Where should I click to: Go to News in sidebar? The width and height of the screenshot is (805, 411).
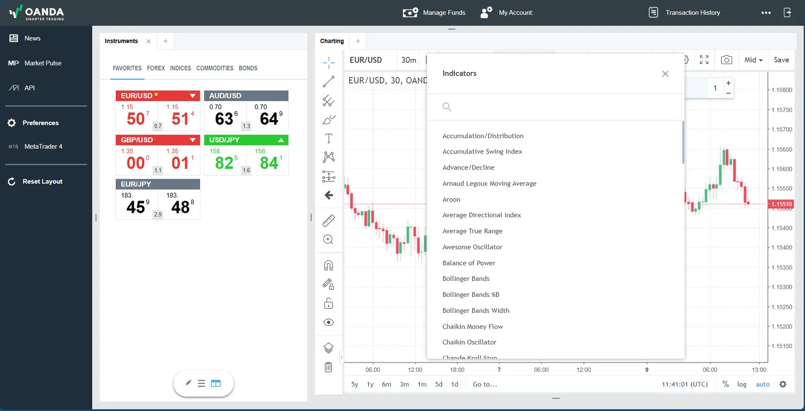click(25, 38)
